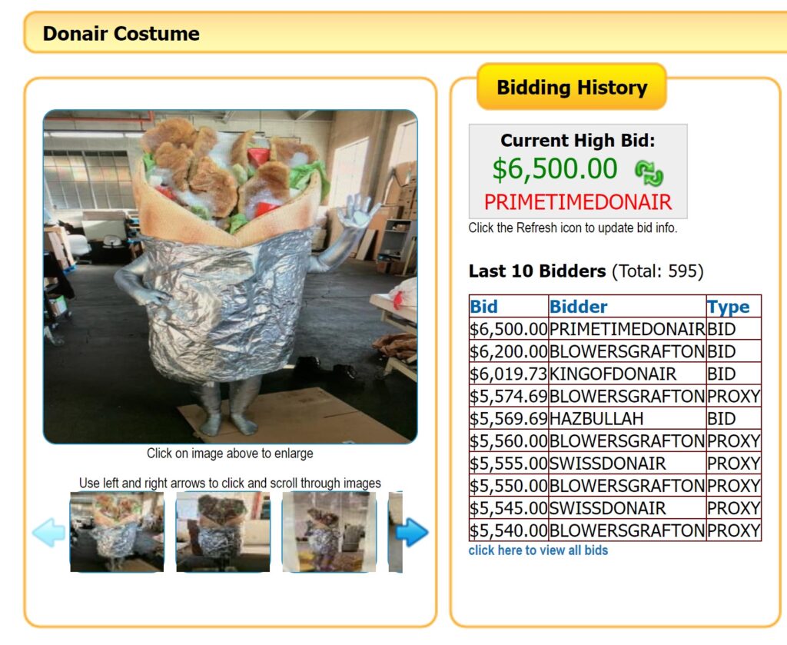Click the Bid column header
The height and width of the screenshot is (645, 787).
[x=484, y=307]
